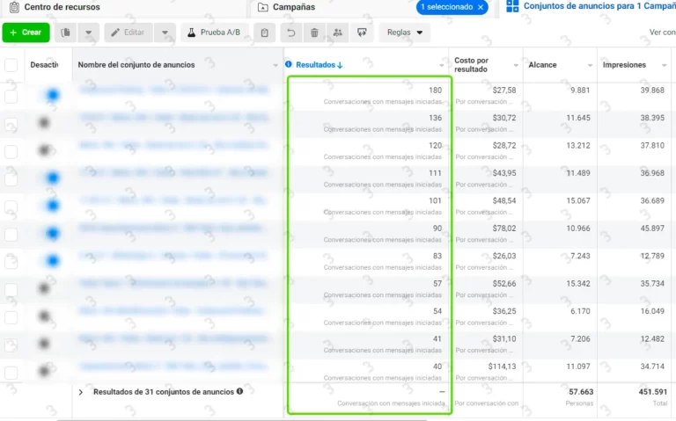Image resolution: width=676 pixels, height=421 pixels.
Task: Start a Prueba A/B test
Action: [x=214, y=33]
